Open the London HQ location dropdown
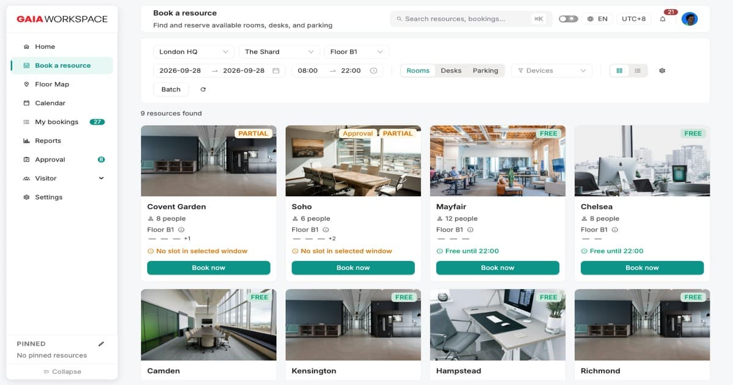733x385 pixels. pos(194,52)
